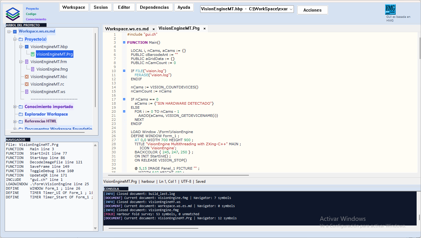Toggle fold marker at FOR loop line
Viewport: 421px width, 238px height.
124,112
